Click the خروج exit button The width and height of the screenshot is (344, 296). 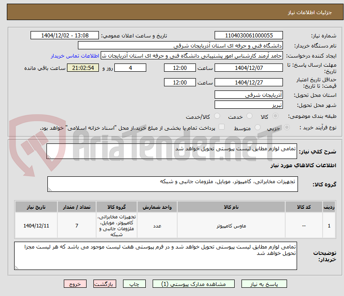pos(75,284)
